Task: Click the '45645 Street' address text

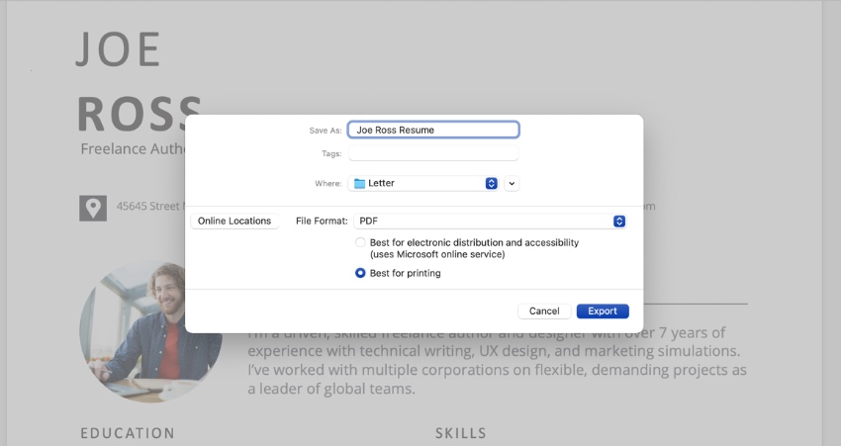Action: click(148, 207)
